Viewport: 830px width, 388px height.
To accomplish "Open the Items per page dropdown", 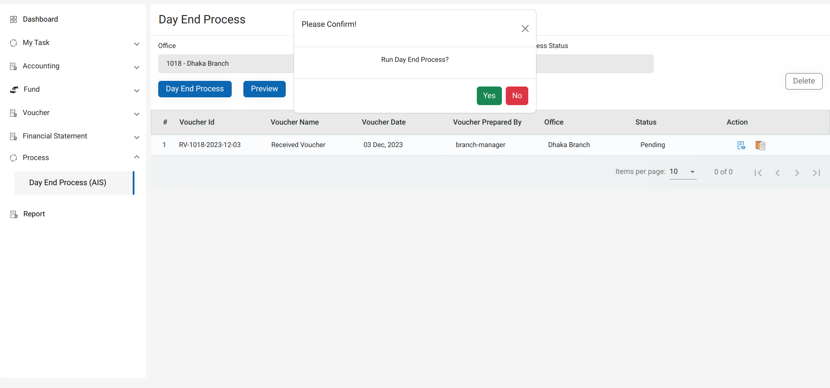I will [683, 172].
